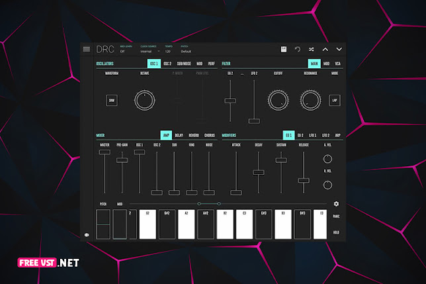426x284 pixels.
Task: Play the A2 key
Action: coord(186,224)
